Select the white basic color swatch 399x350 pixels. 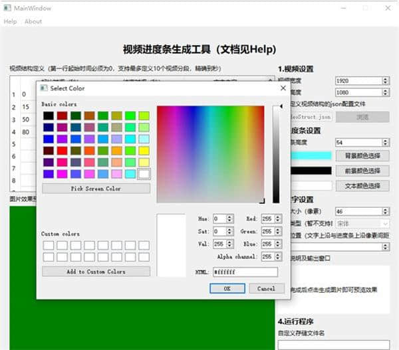144,173
